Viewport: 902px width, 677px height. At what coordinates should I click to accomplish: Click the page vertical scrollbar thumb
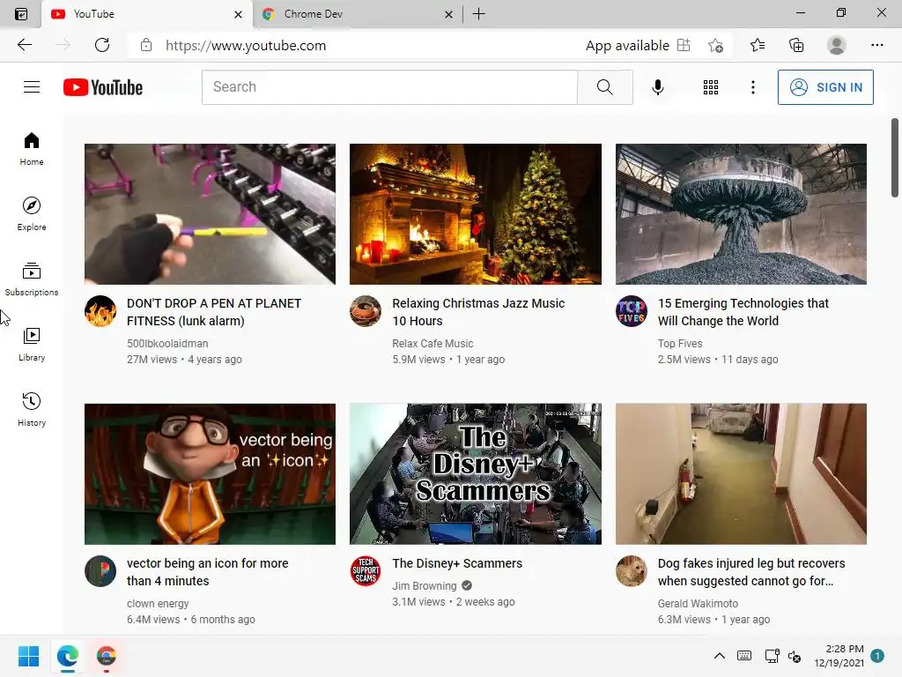pyautogui.click(x=895, y=158)
